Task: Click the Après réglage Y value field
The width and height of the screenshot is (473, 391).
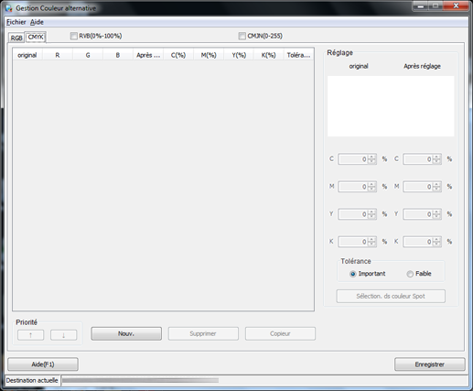Action: tap(418, 214)
